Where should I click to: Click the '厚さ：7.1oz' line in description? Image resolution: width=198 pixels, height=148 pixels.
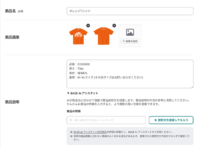coord(76,69)
